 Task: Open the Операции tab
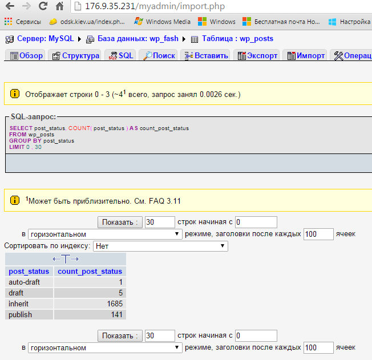(x=351, y=55)
